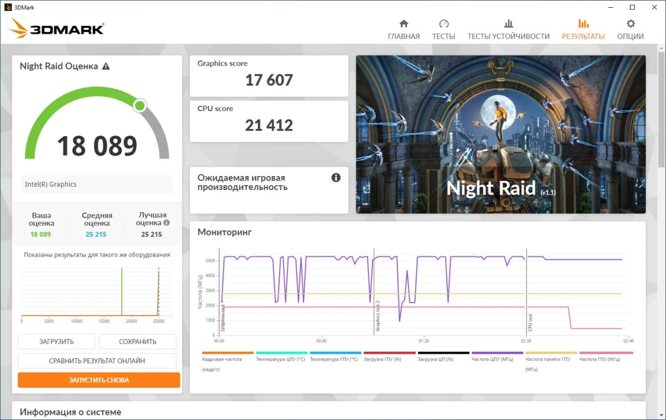Open the ОПЦИИ settings tab

coord(630,30)
